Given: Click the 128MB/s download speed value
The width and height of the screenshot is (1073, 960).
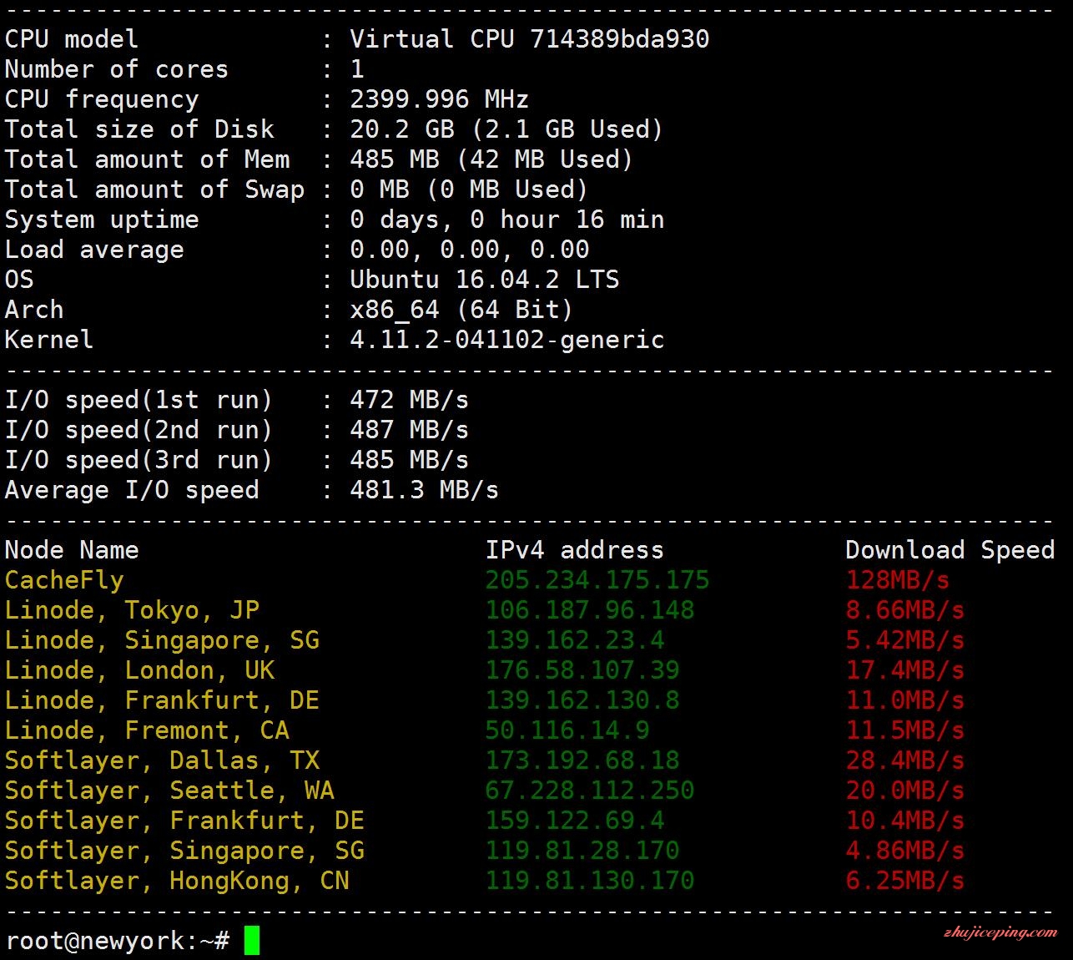Looking at the screenshot, I should coord(898,580).
